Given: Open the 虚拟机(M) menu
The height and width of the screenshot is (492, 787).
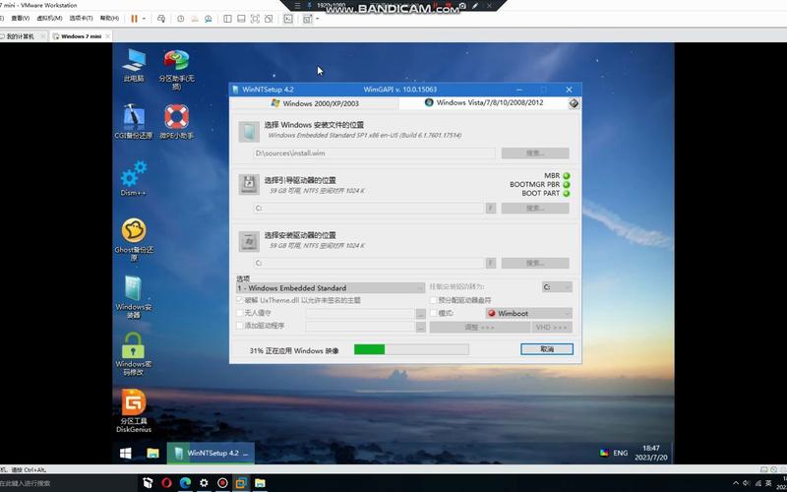Looking at the screenshot, I should click(x=49, y=18).
